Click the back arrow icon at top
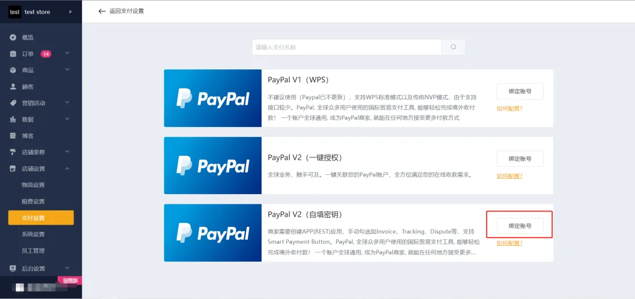The image size is (635, 299). click(102, 11)
